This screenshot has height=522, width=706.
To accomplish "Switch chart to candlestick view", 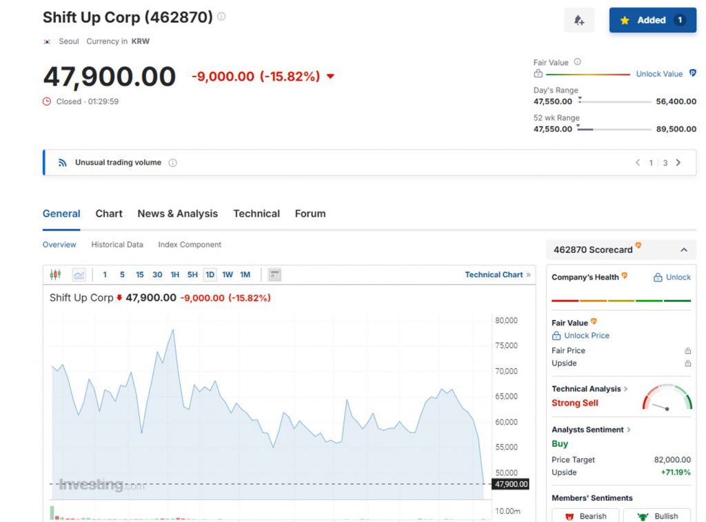I will click(55, 274).
